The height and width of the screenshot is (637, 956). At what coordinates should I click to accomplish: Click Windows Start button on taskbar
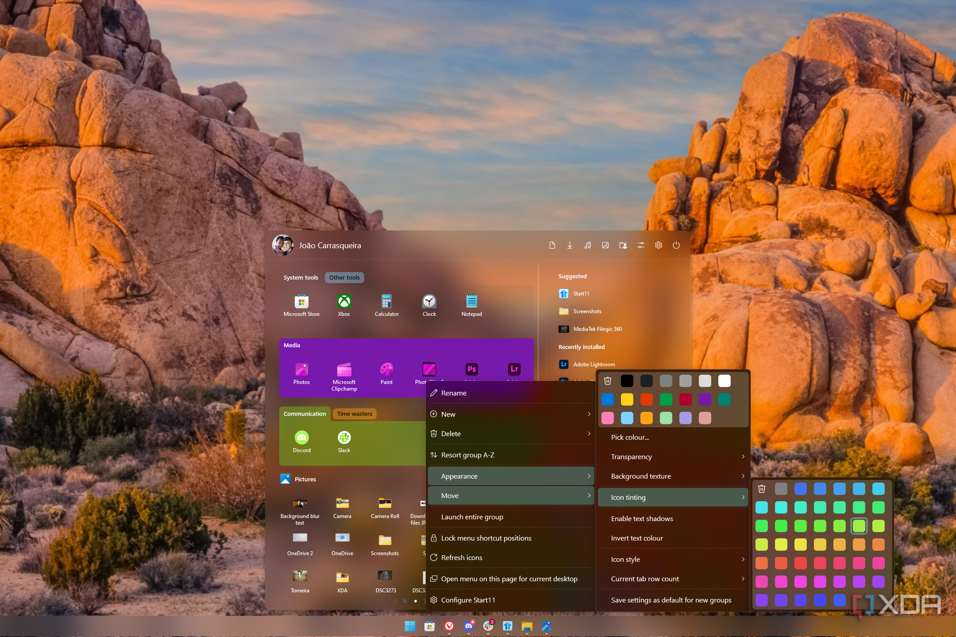pos(410,626)
